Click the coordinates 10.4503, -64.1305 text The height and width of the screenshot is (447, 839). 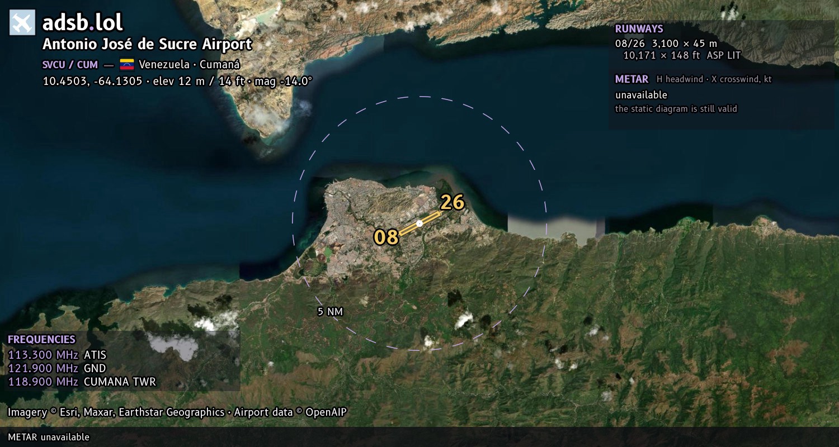[x=92, y=81]
